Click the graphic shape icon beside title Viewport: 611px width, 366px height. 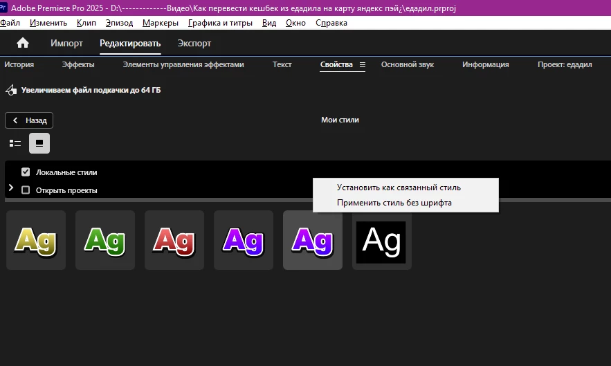[11, 90]
